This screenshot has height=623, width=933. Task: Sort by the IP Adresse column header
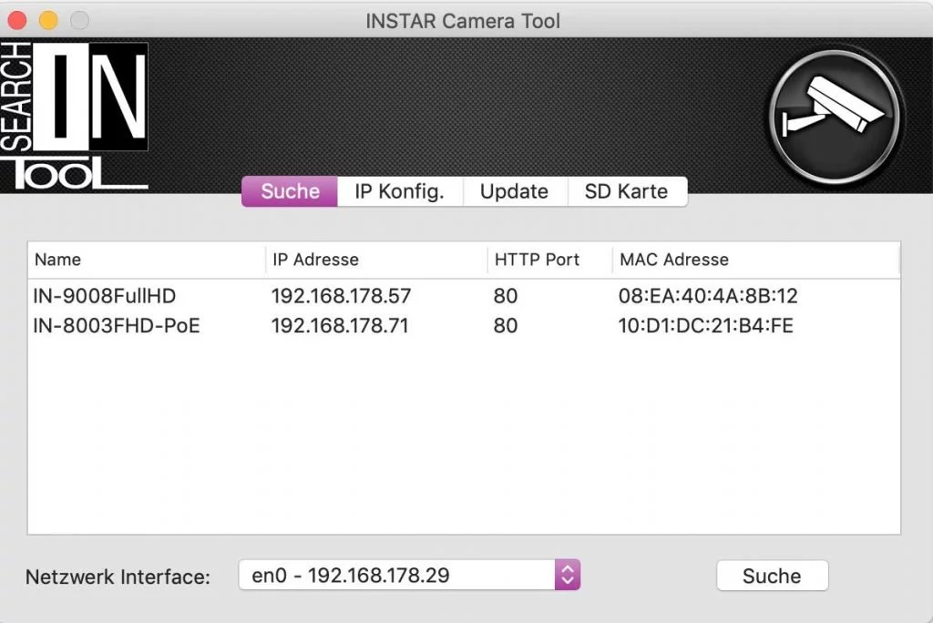[376, 260]
